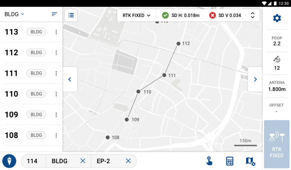Select the touch pointer tool icon
The width and height of the screenshot is (291, 170).
pyautogui.click(x=209, y=161)
